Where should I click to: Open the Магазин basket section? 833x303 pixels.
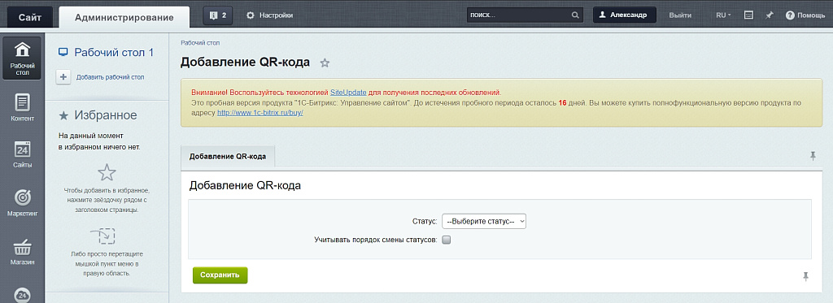coord(22,251)
